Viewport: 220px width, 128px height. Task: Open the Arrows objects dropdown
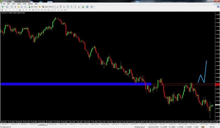pos(34,10)
